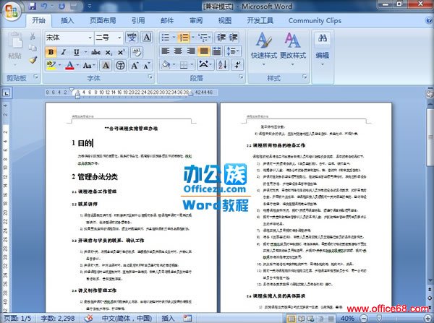This screenshot has height=323, width=434.
Task: Open the multilevel list dropdown
Action: 205,38
